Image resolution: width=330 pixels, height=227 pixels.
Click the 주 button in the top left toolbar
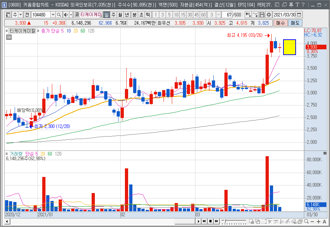[15, 15]
